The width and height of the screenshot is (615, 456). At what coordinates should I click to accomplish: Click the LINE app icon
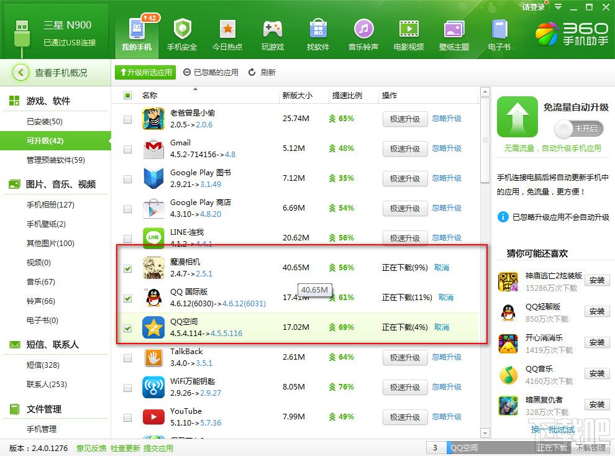[x=153, y=237]
